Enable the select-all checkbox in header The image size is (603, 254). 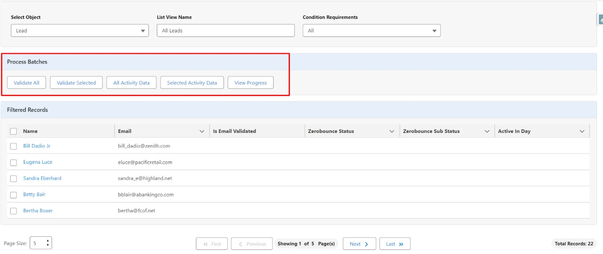(x=13, y=131)
